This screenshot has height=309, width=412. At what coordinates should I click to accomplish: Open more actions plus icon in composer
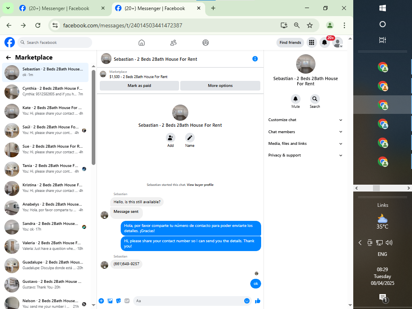click(101, 301)
